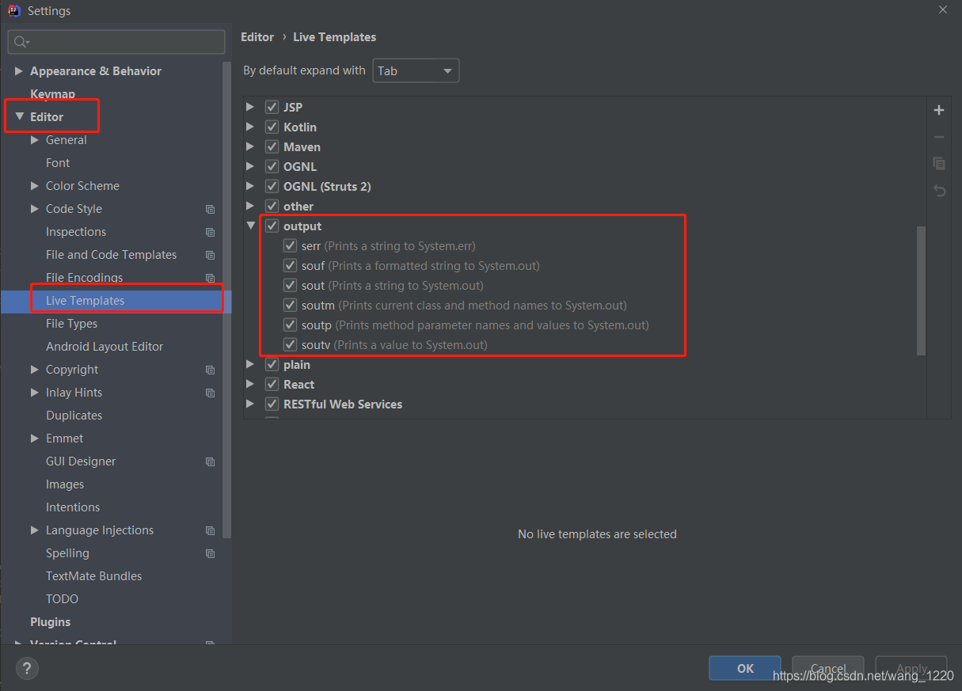962x691 pixels.
Task: Open the TODO settings page
Action: 62,599
